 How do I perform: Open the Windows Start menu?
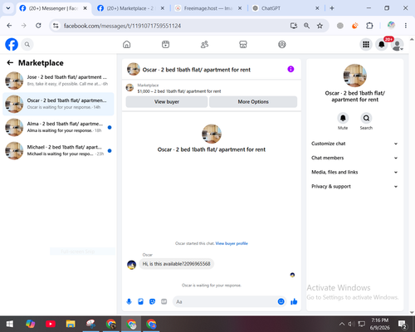pos(10,324)
